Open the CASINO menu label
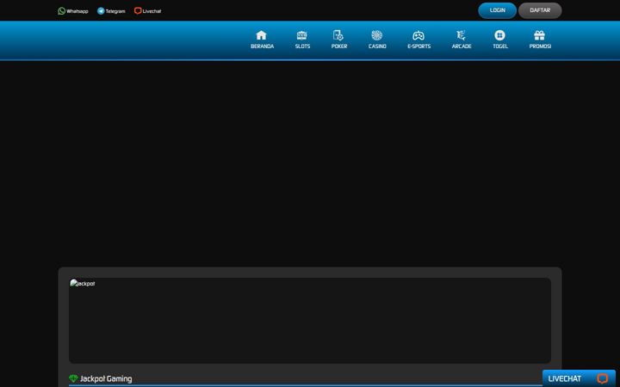Image resolution: width=620 pixels, height=387 pixels. (377, 46)
